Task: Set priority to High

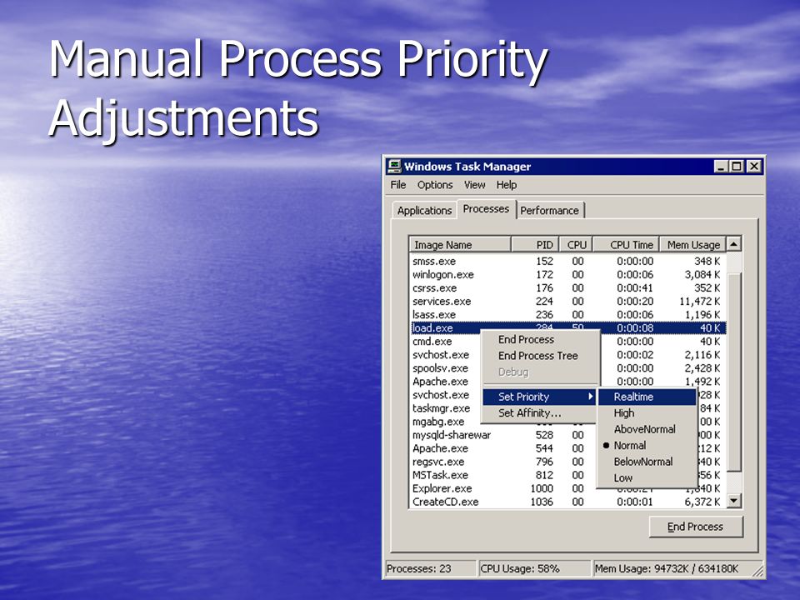Action: [x=647, y=412]
